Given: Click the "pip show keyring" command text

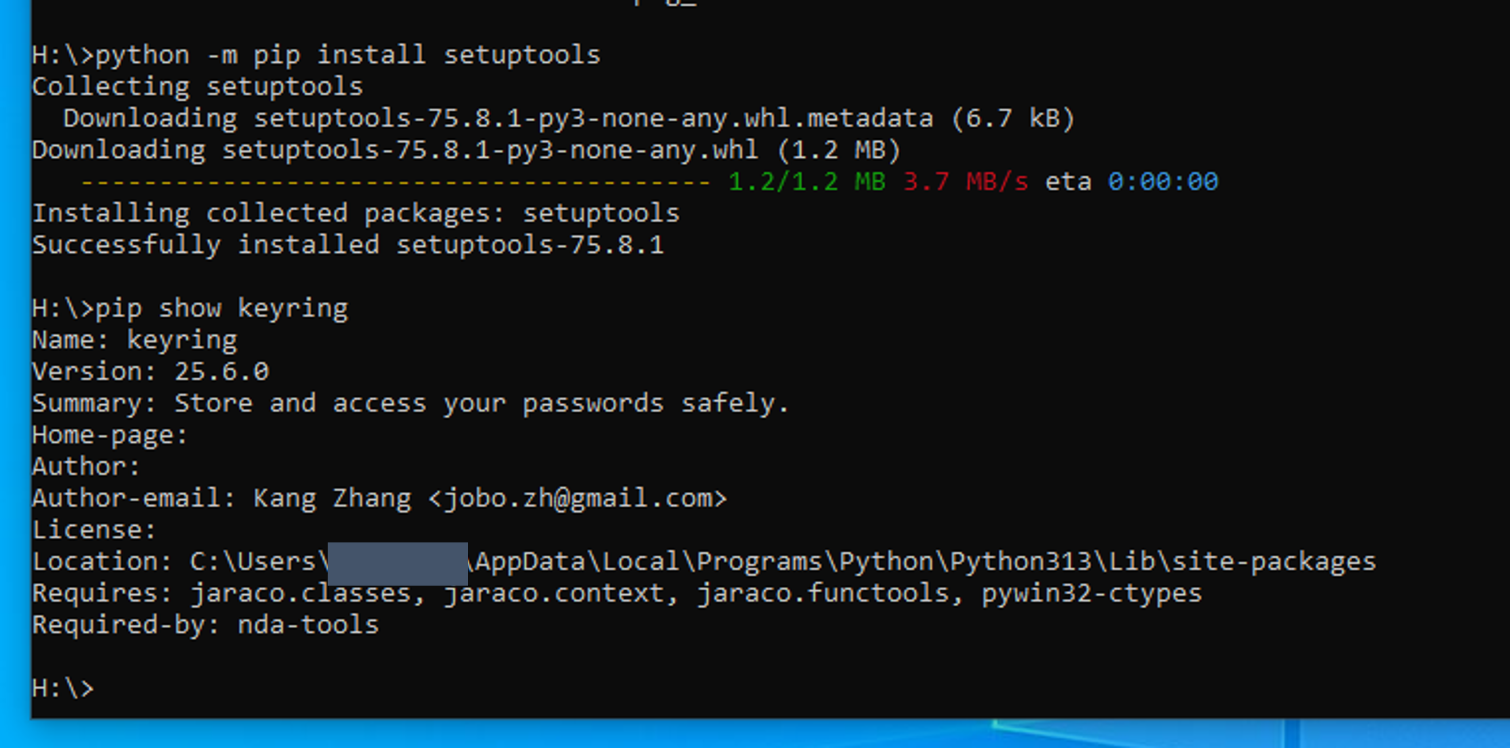Looking at the screenshot, I should tap(222, 309).
